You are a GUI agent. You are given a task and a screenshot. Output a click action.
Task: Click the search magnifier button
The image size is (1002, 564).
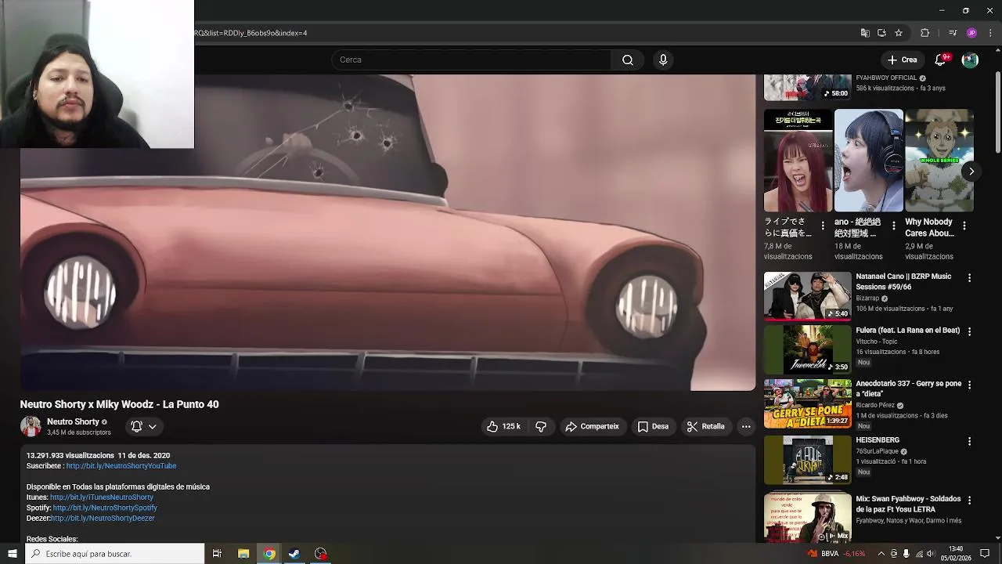pos(628,60)
